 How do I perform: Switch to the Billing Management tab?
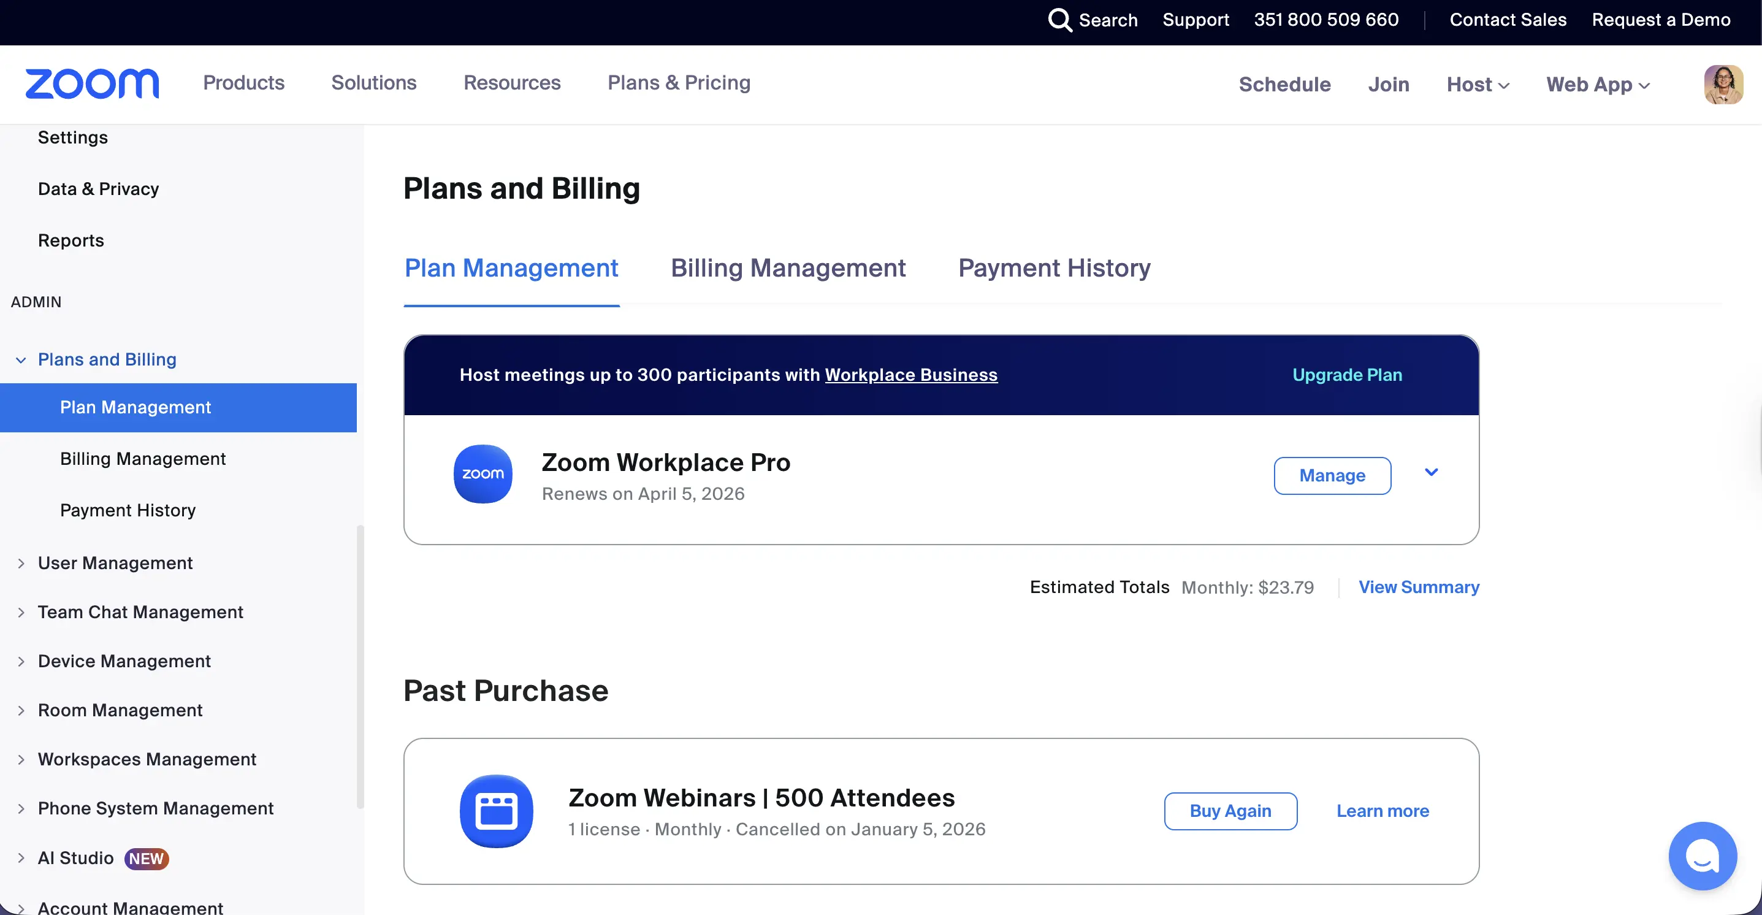(x=788, y=267)
